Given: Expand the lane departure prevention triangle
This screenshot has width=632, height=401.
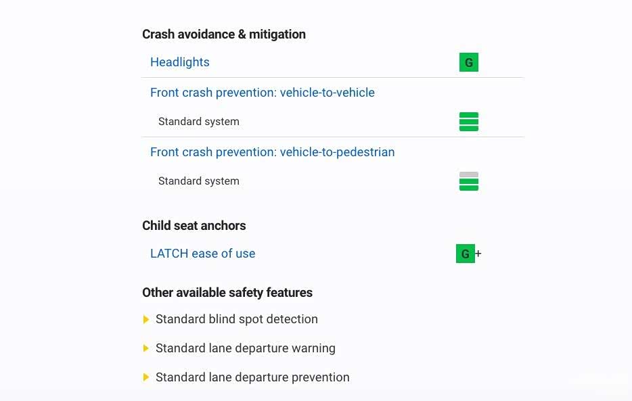Looking at the screenshot, I should pos(146,377).
